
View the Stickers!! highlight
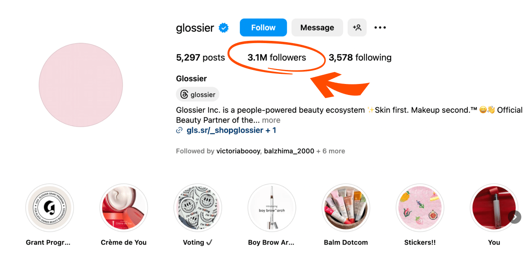(x=420, y=208)
